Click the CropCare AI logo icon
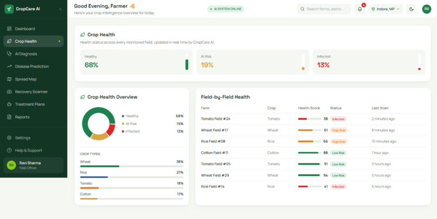Viewport: 437px width, 219px height. pyautogui.click(x=9, y=9)
